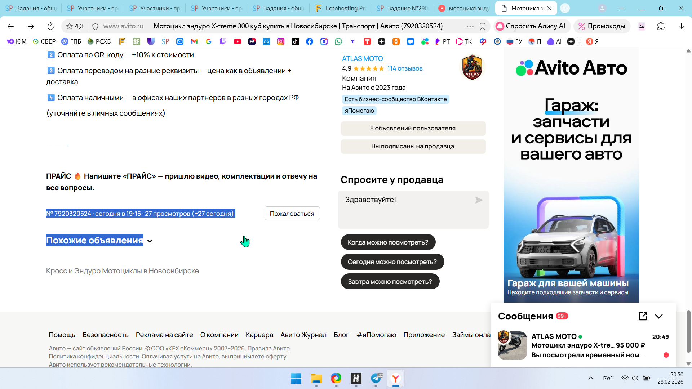Bookmark this page with the bookmark icon

click(x=483, y=26)
